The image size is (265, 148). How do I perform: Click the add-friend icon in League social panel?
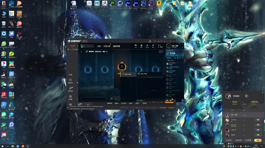pos(176,58)
